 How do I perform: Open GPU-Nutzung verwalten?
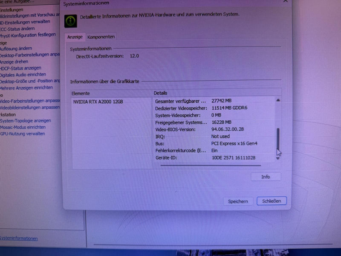23,134
